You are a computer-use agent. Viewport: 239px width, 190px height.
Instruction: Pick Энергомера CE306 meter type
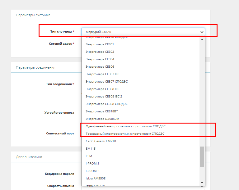pos(141,67)
